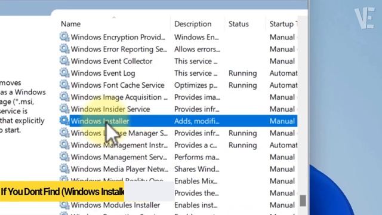Select Windows Event Collector service name
The width and height of the screenshot is (382, 215).
tap(112, 61)
